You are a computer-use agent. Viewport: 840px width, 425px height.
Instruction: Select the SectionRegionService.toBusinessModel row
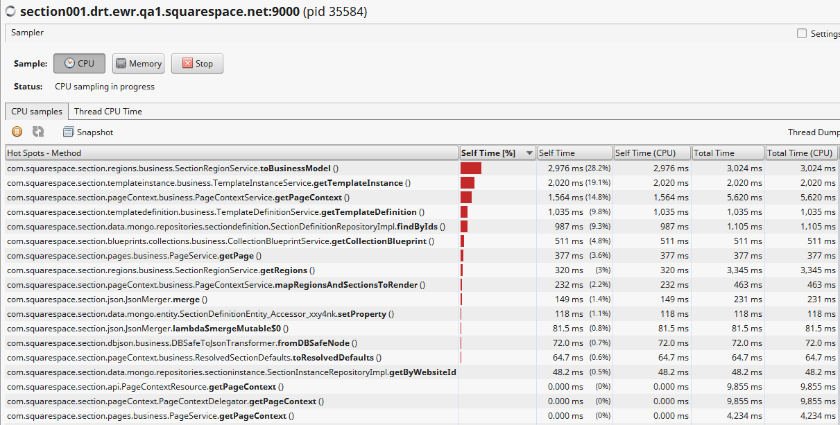[422, 168]
